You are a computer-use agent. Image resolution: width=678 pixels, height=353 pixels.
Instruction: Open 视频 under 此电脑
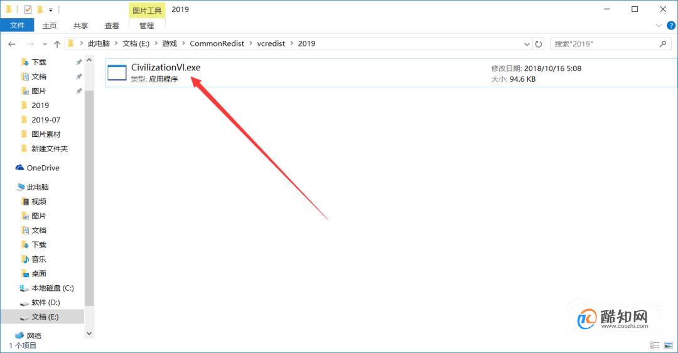39,202
